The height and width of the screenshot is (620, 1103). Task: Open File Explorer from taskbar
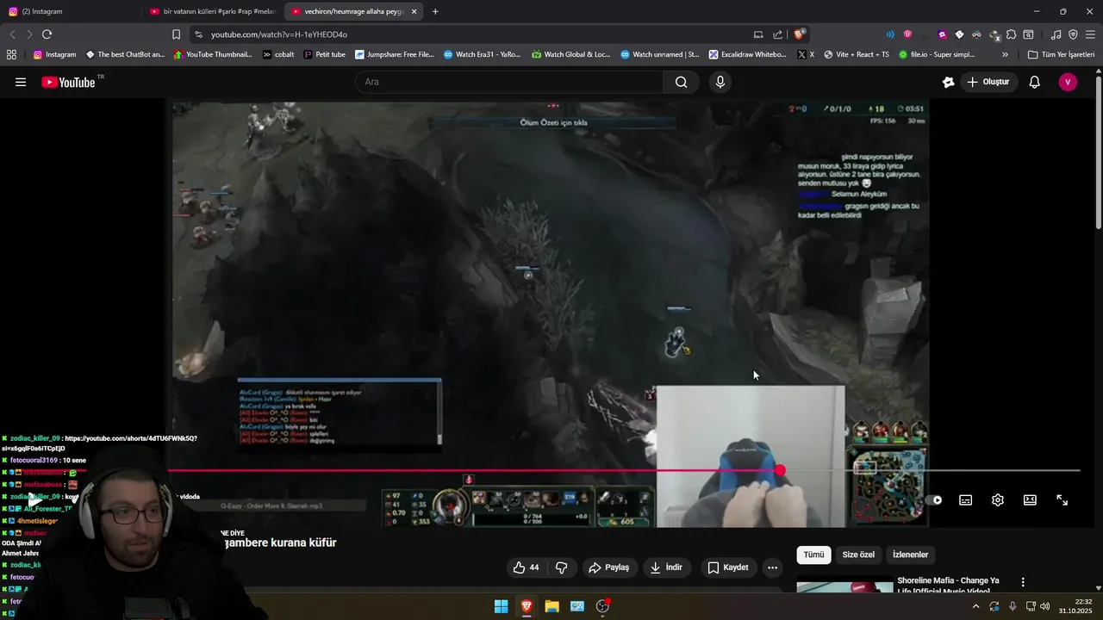551,606
